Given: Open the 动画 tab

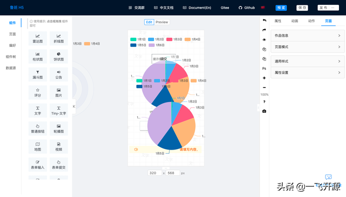Looking at the screenshot, I should pos(295,21).
